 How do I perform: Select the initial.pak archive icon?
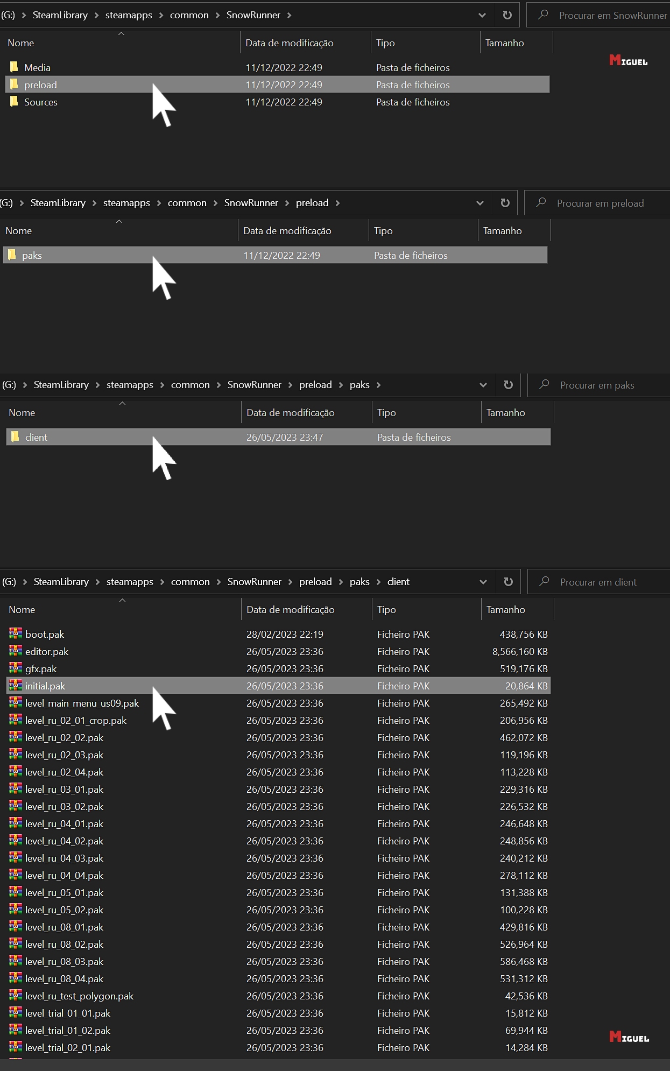[16, 685]
